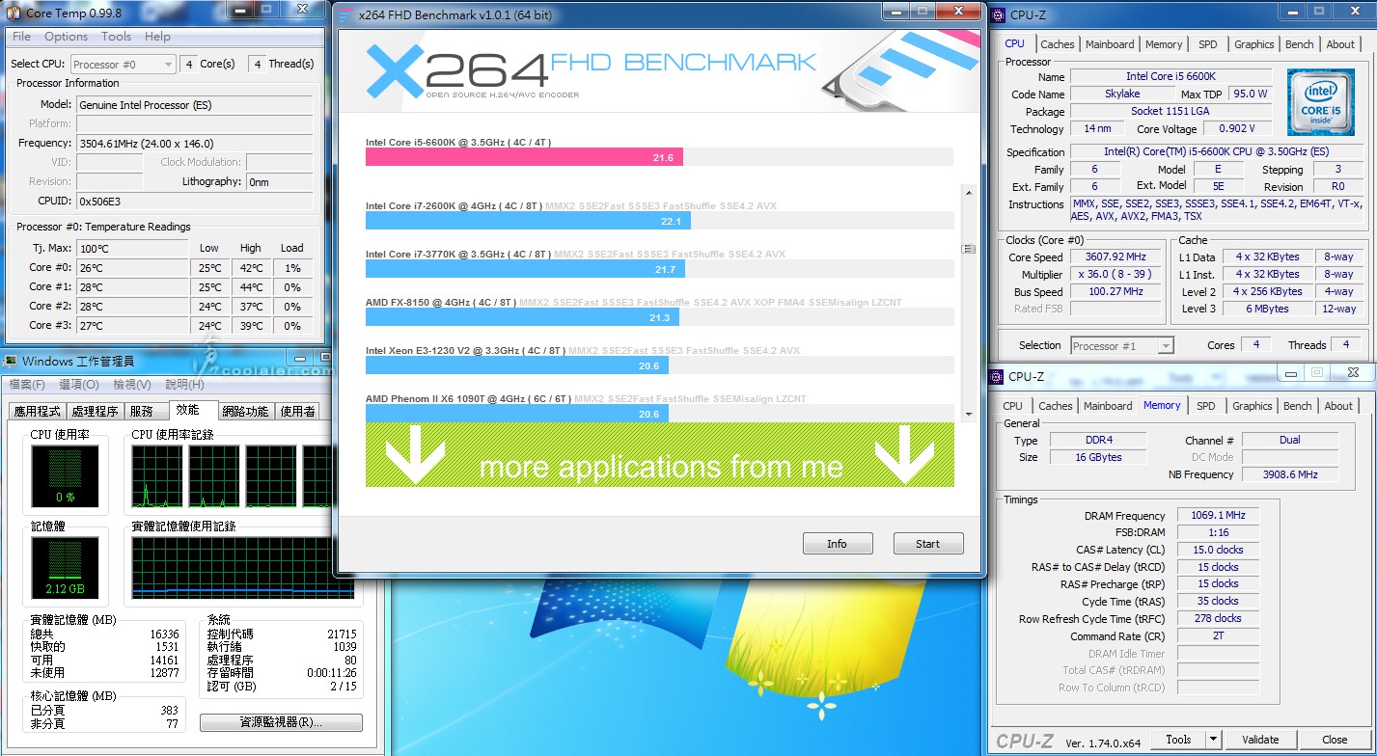Click the benchmark results scrollbar thumb
The width and height of the screenshot is (1377, 756).
[x=969, y=249]
